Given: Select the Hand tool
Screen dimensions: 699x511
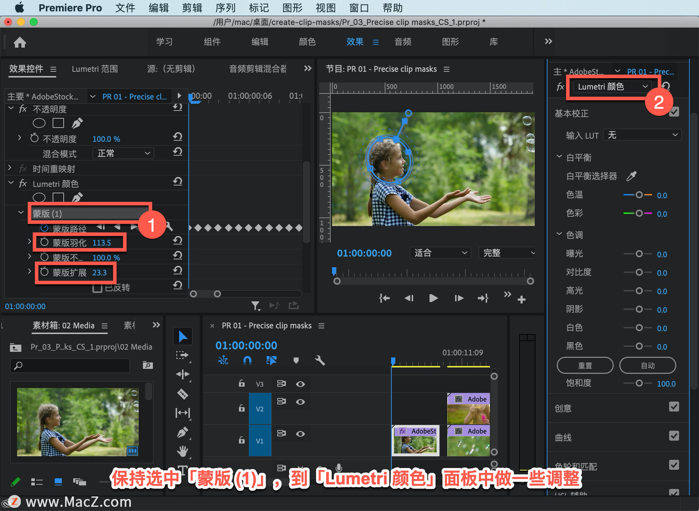Looking at the screenshot, I should [x=182, y=451].
